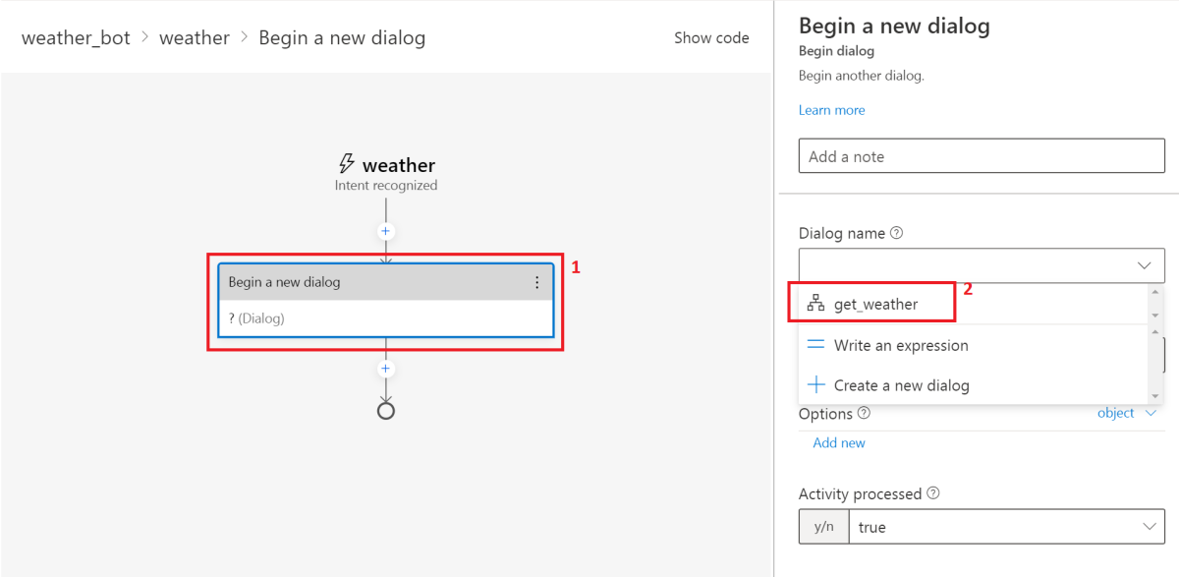
Task: Go to weather_bot in breadcrumb
Action: click(x=76, y=38)
